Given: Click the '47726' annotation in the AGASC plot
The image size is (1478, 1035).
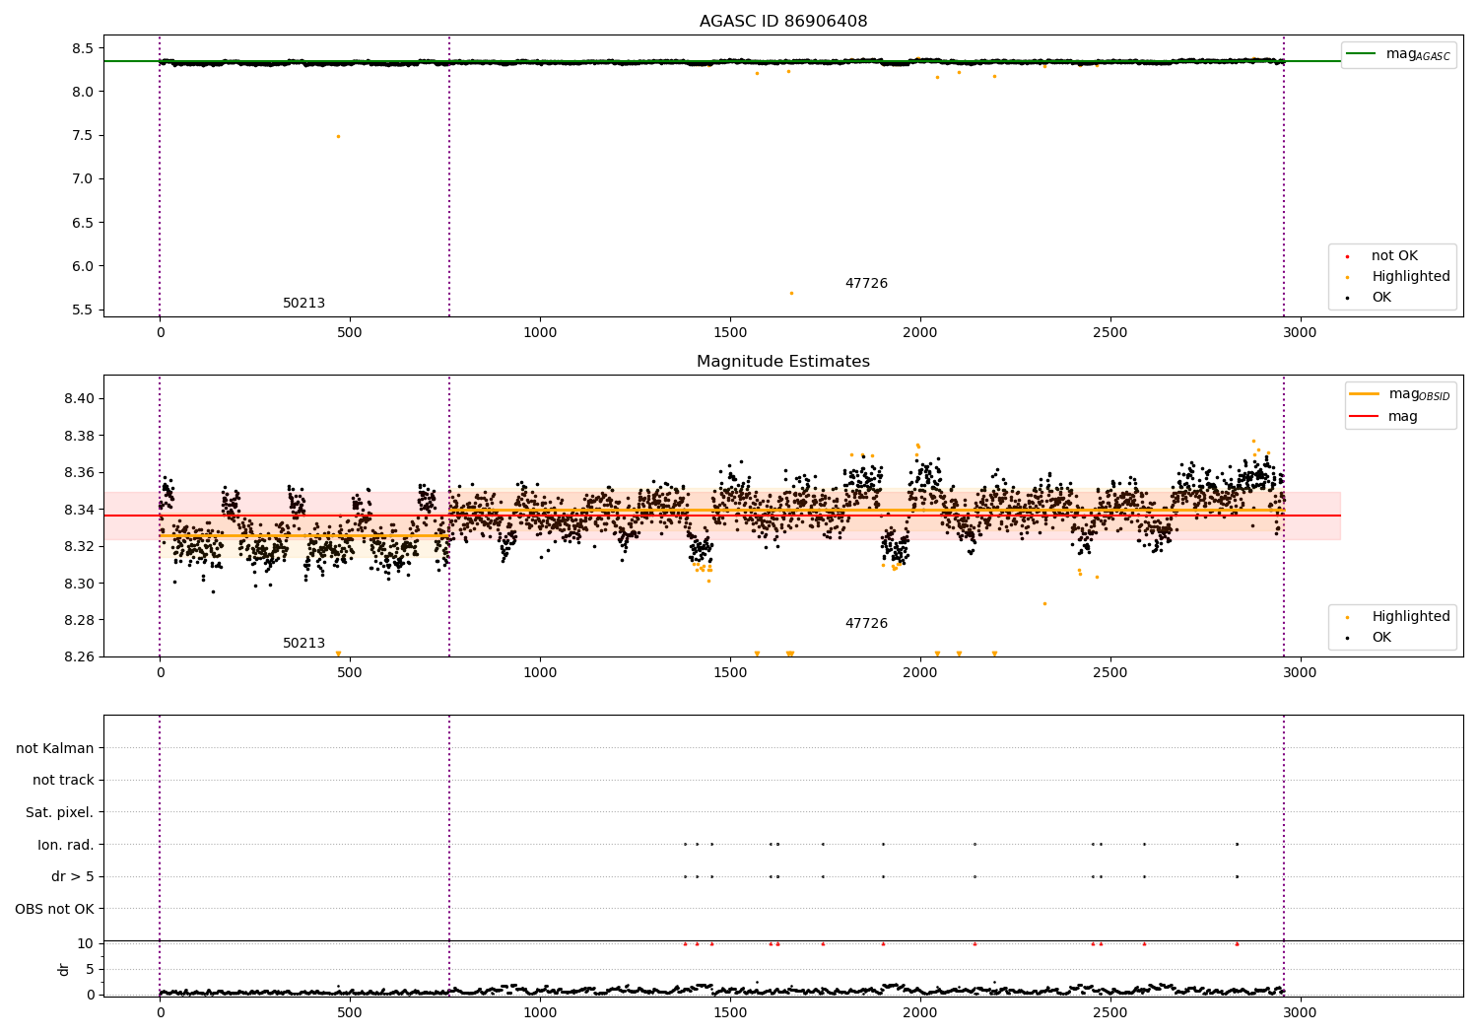Looking at the screenshot, I should [x=866, y=284].
